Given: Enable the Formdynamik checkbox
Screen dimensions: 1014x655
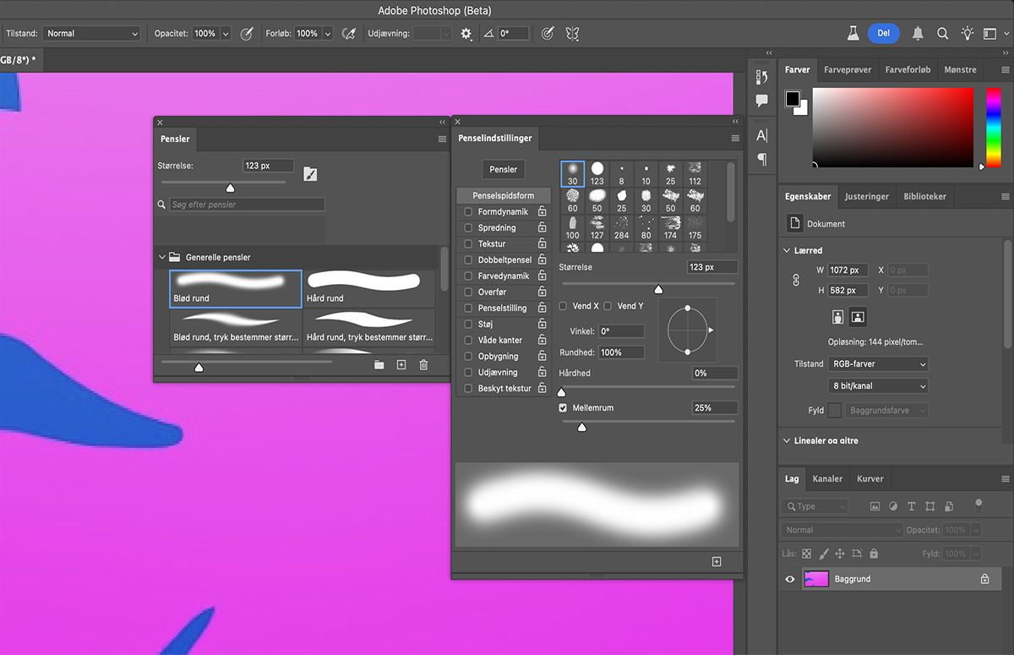Looking at the screenshot, I should pos(468,212).
